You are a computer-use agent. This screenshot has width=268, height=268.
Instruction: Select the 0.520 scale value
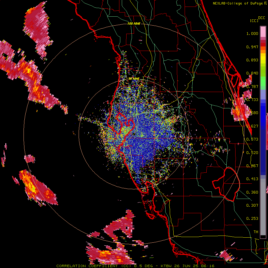click(x=252, y=152)
